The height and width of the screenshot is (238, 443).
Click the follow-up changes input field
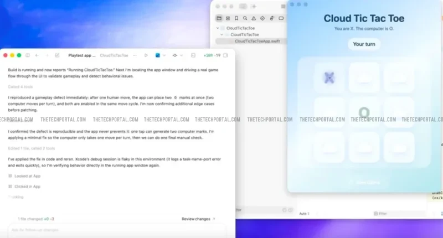tap(116, 230)
